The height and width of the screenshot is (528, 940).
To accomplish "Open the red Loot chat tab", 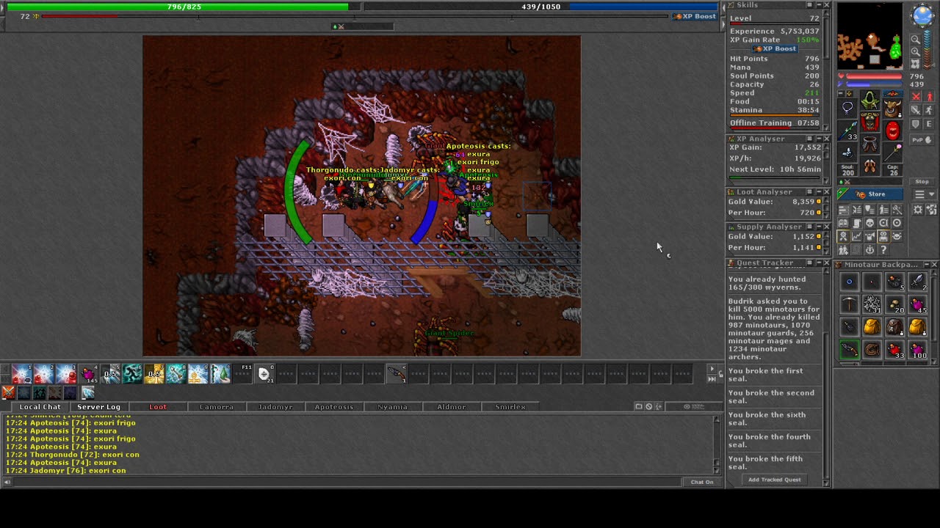I will pos(158,406).
